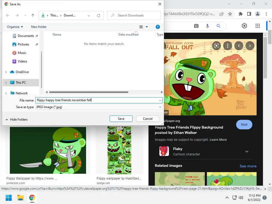Image resolution: width=272 pixels, height=204 pixels.
Task: Start voice search with microphone icon
Action: click(207, 26)
